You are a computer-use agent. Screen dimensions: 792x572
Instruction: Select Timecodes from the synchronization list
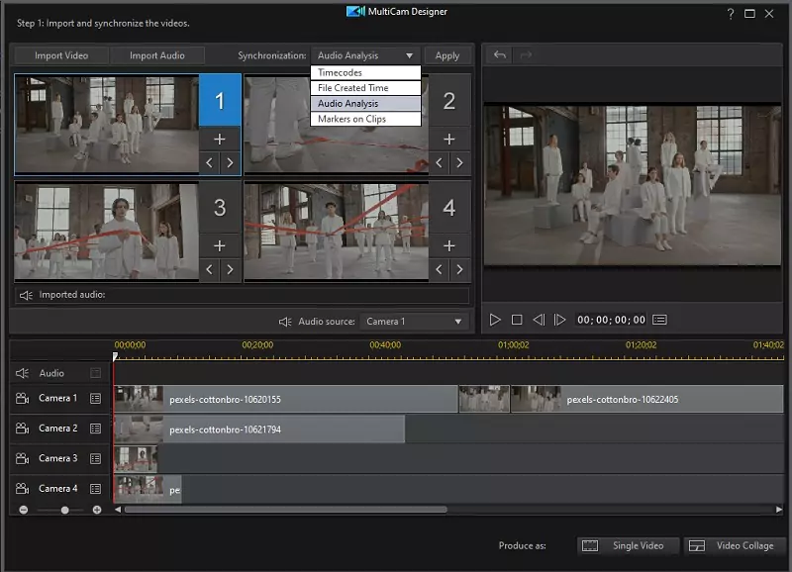point(366,71)
